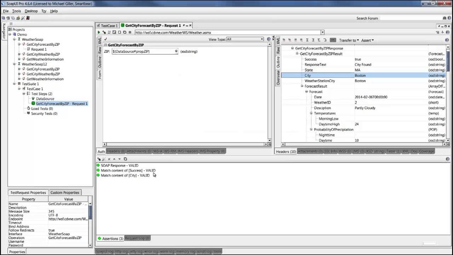Click the last main toolbar icon
The width and height of the screenshot is (453, 255).
[x=28, y=18]
